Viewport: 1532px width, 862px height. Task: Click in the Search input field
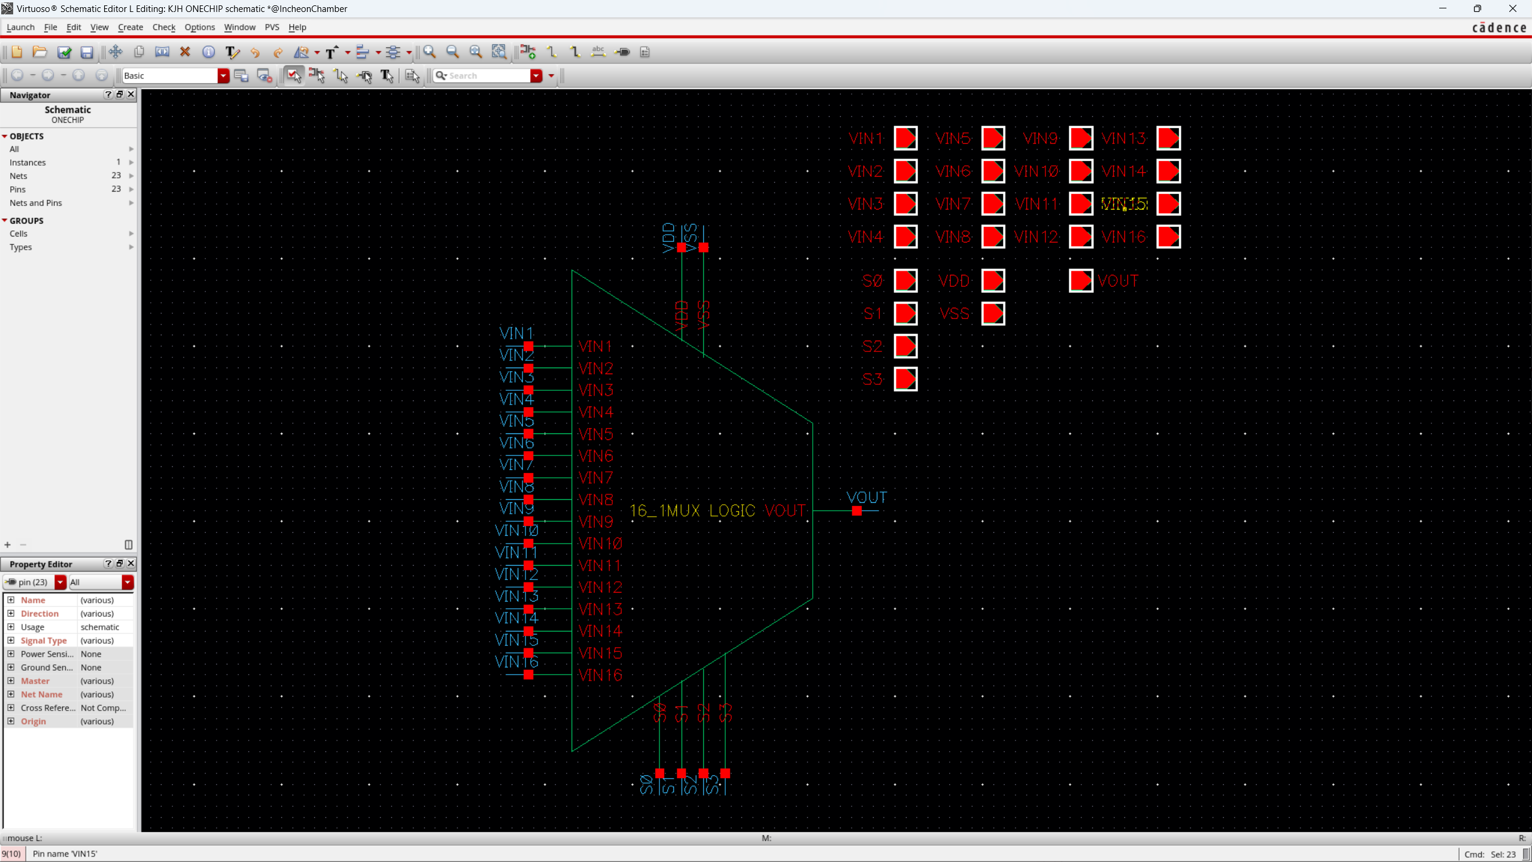tap(488, 76)
